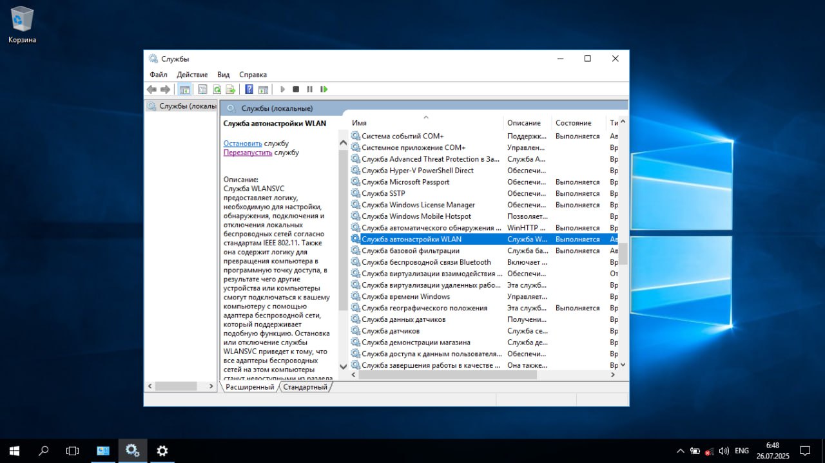The width and height of the screenshot is (825, 463).
Task: Open the Windows Start menu
Action: (14, 451)
